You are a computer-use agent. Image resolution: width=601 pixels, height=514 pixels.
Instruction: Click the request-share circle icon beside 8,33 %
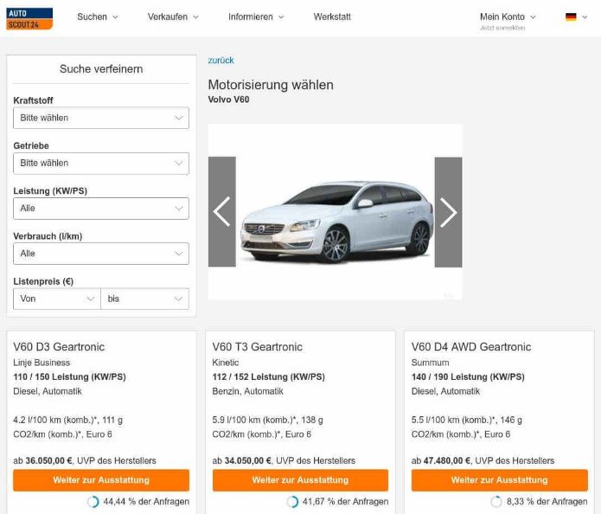(496, 501)
